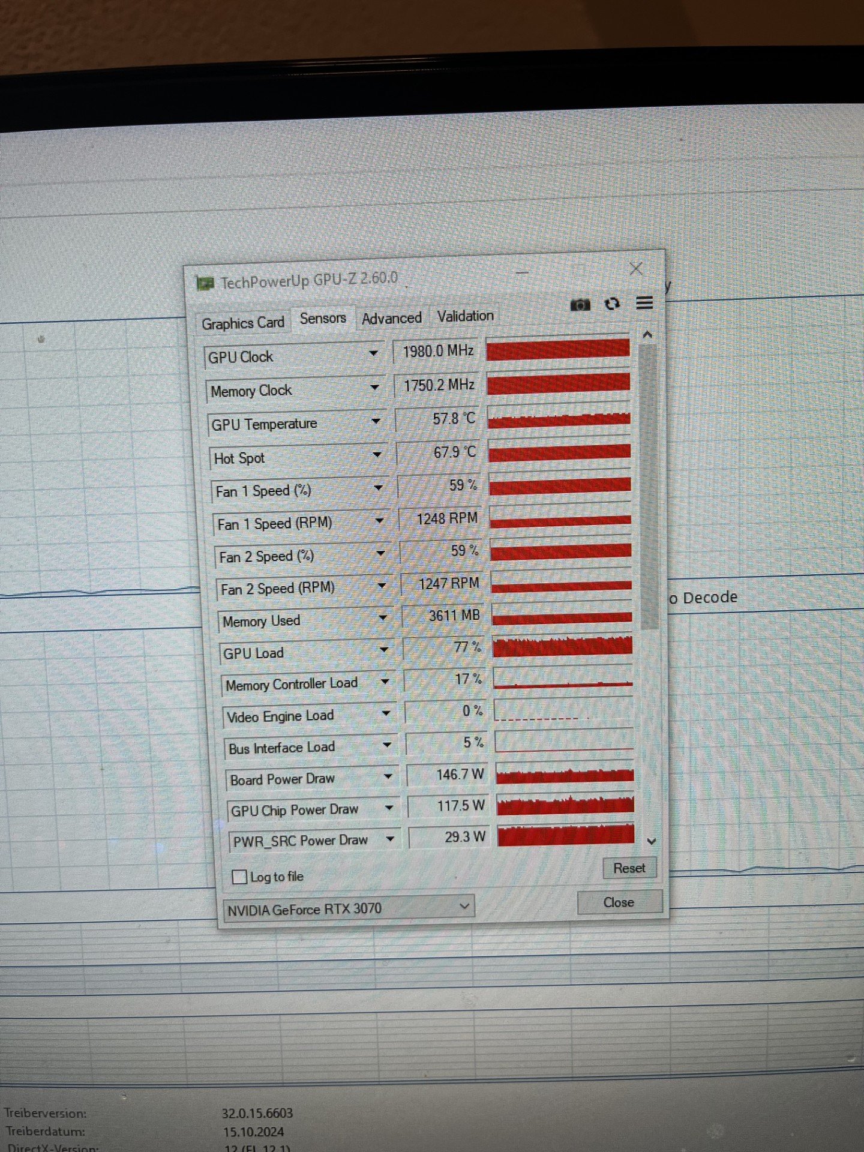Click the GPU Load history graph
The height and width of the screenshot is (1152, 864).
pyautogui.click(x=563, y=646)
